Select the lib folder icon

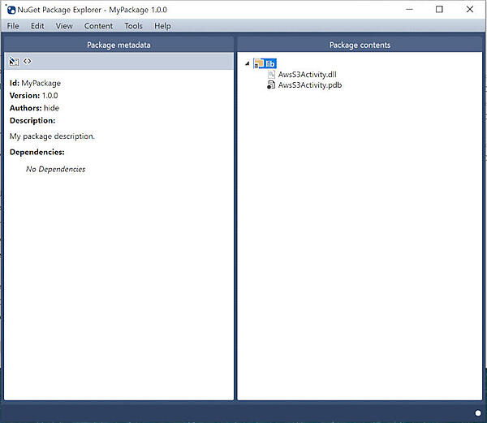coord(259,63)
